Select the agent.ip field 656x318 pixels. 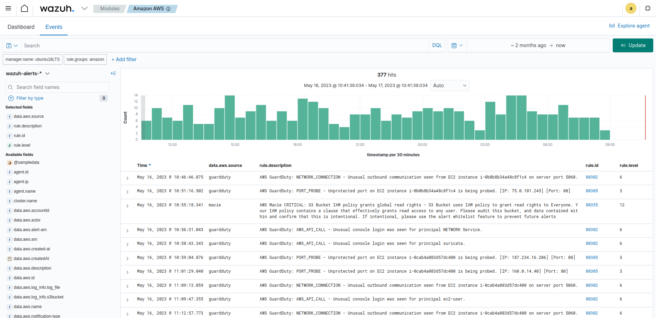21,182
